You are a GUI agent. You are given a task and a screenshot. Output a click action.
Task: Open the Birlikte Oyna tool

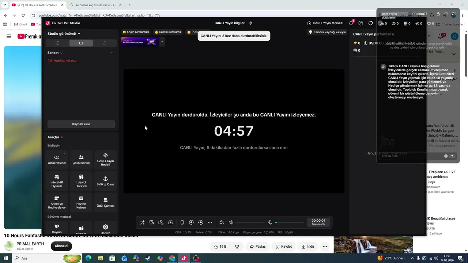(105, 181)
